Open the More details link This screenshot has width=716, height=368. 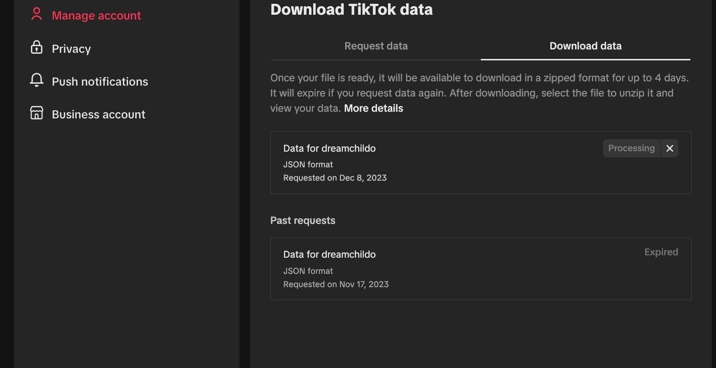coord(373,108)
